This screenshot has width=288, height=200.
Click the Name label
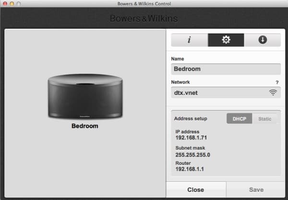[x=178, y=59]
